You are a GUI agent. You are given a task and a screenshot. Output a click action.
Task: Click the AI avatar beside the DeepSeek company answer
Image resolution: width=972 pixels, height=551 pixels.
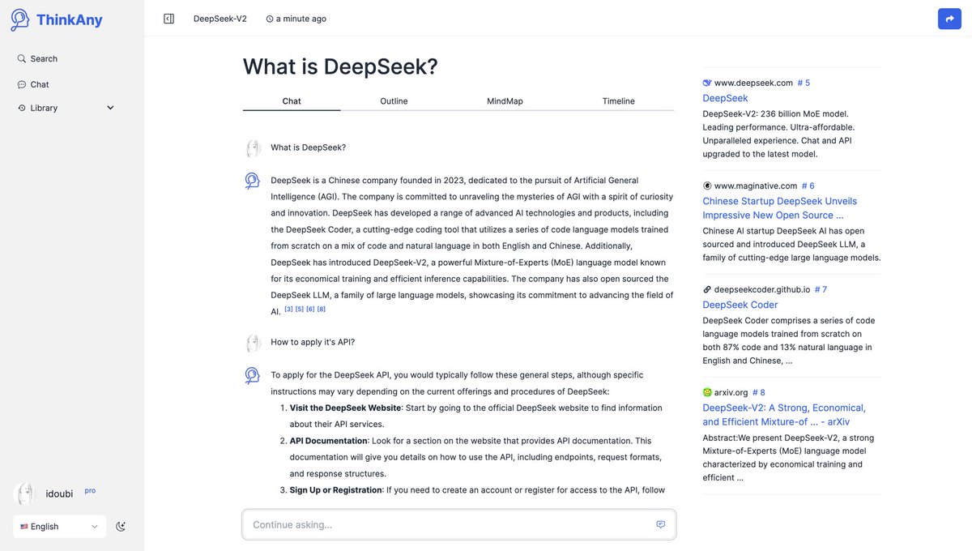(x=253, y=181)
